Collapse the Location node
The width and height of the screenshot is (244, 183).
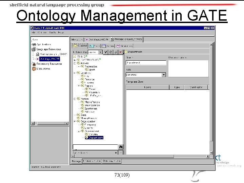[x=75, y=73]
